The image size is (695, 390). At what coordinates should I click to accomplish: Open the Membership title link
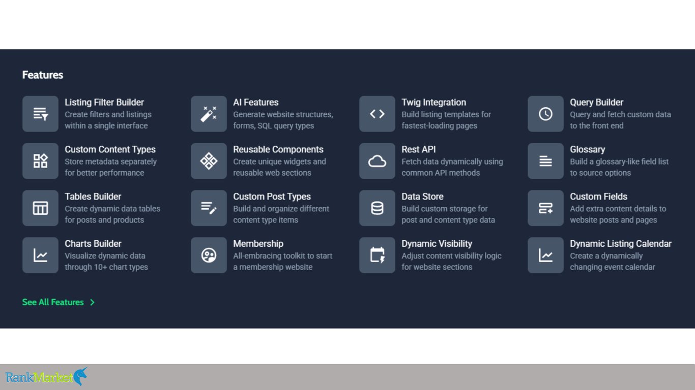[x=258, y=244]
